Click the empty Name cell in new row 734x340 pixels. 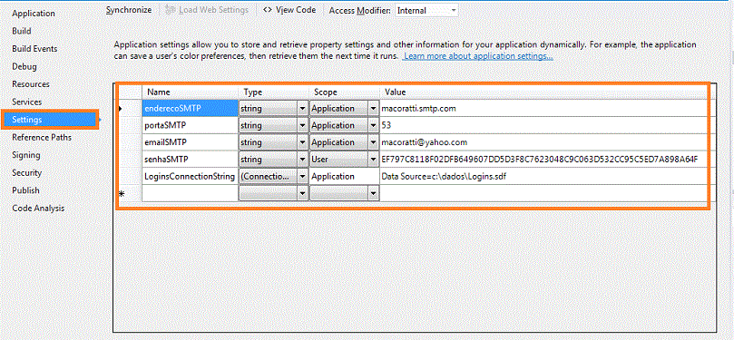[190, 193]
